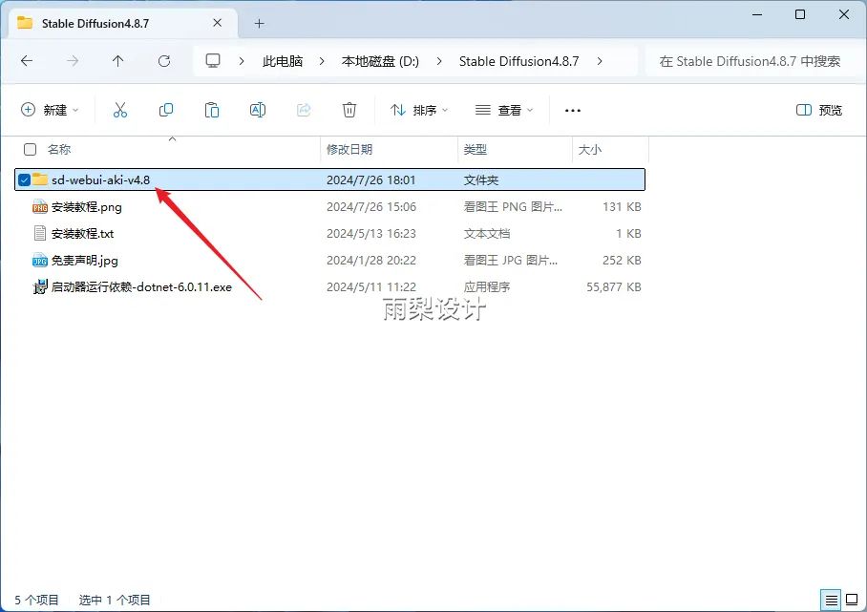Screen dimensions: 867x612
Task: Refresh the current folder view
Action: 164,61
